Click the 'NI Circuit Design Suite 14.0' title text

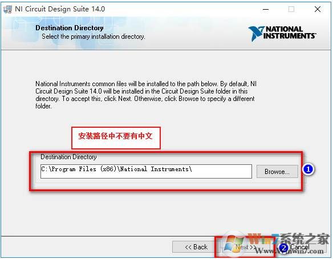click(60, 9)
